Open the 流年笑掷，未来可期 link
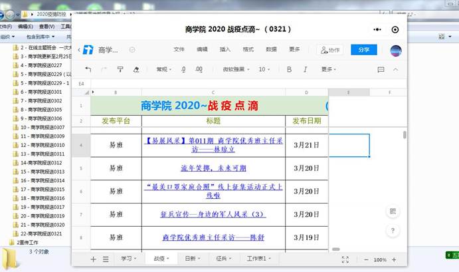The width and height of the screenshot is (459, 272). click(x=213, y=168)
